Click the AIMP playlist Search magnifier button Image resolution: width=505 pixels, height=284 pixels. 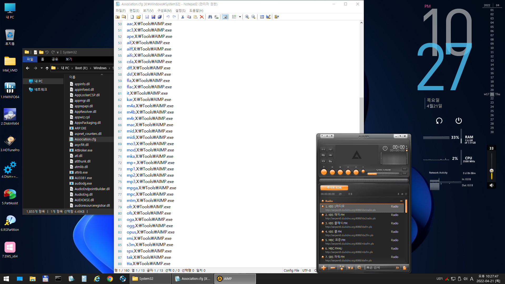coord(359,268)
